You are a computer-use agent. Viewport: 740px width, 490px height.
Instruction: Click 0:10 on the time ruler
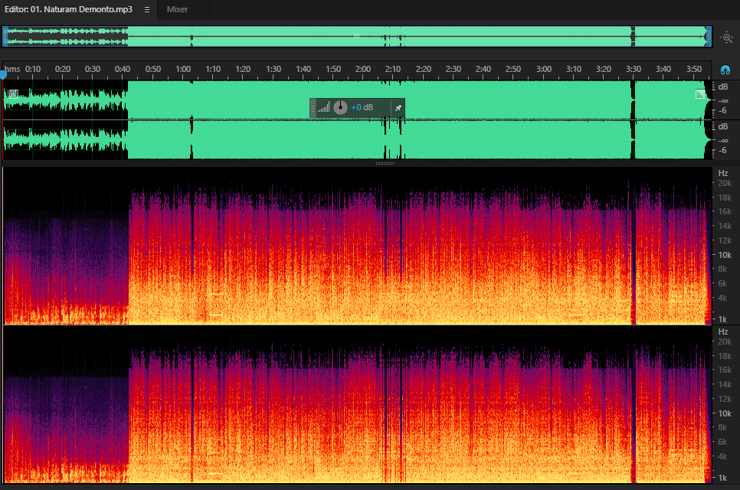click(x=33, y=69)
